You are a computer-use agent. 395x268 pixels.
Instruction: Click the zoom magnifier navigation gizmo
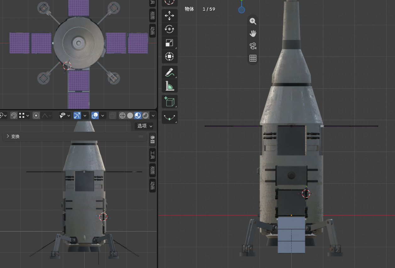(253, 21)
